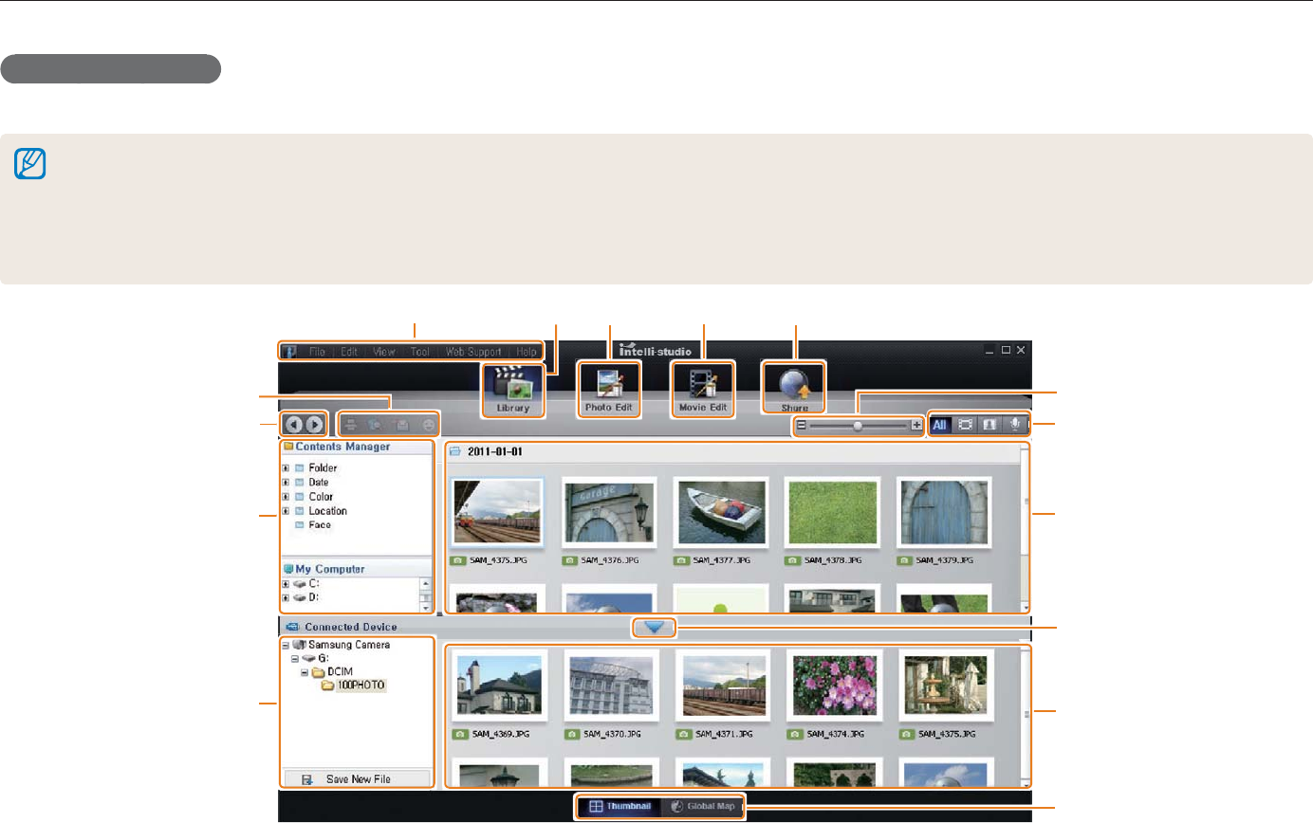Filter to show only photo files

[x=991, y=425]
